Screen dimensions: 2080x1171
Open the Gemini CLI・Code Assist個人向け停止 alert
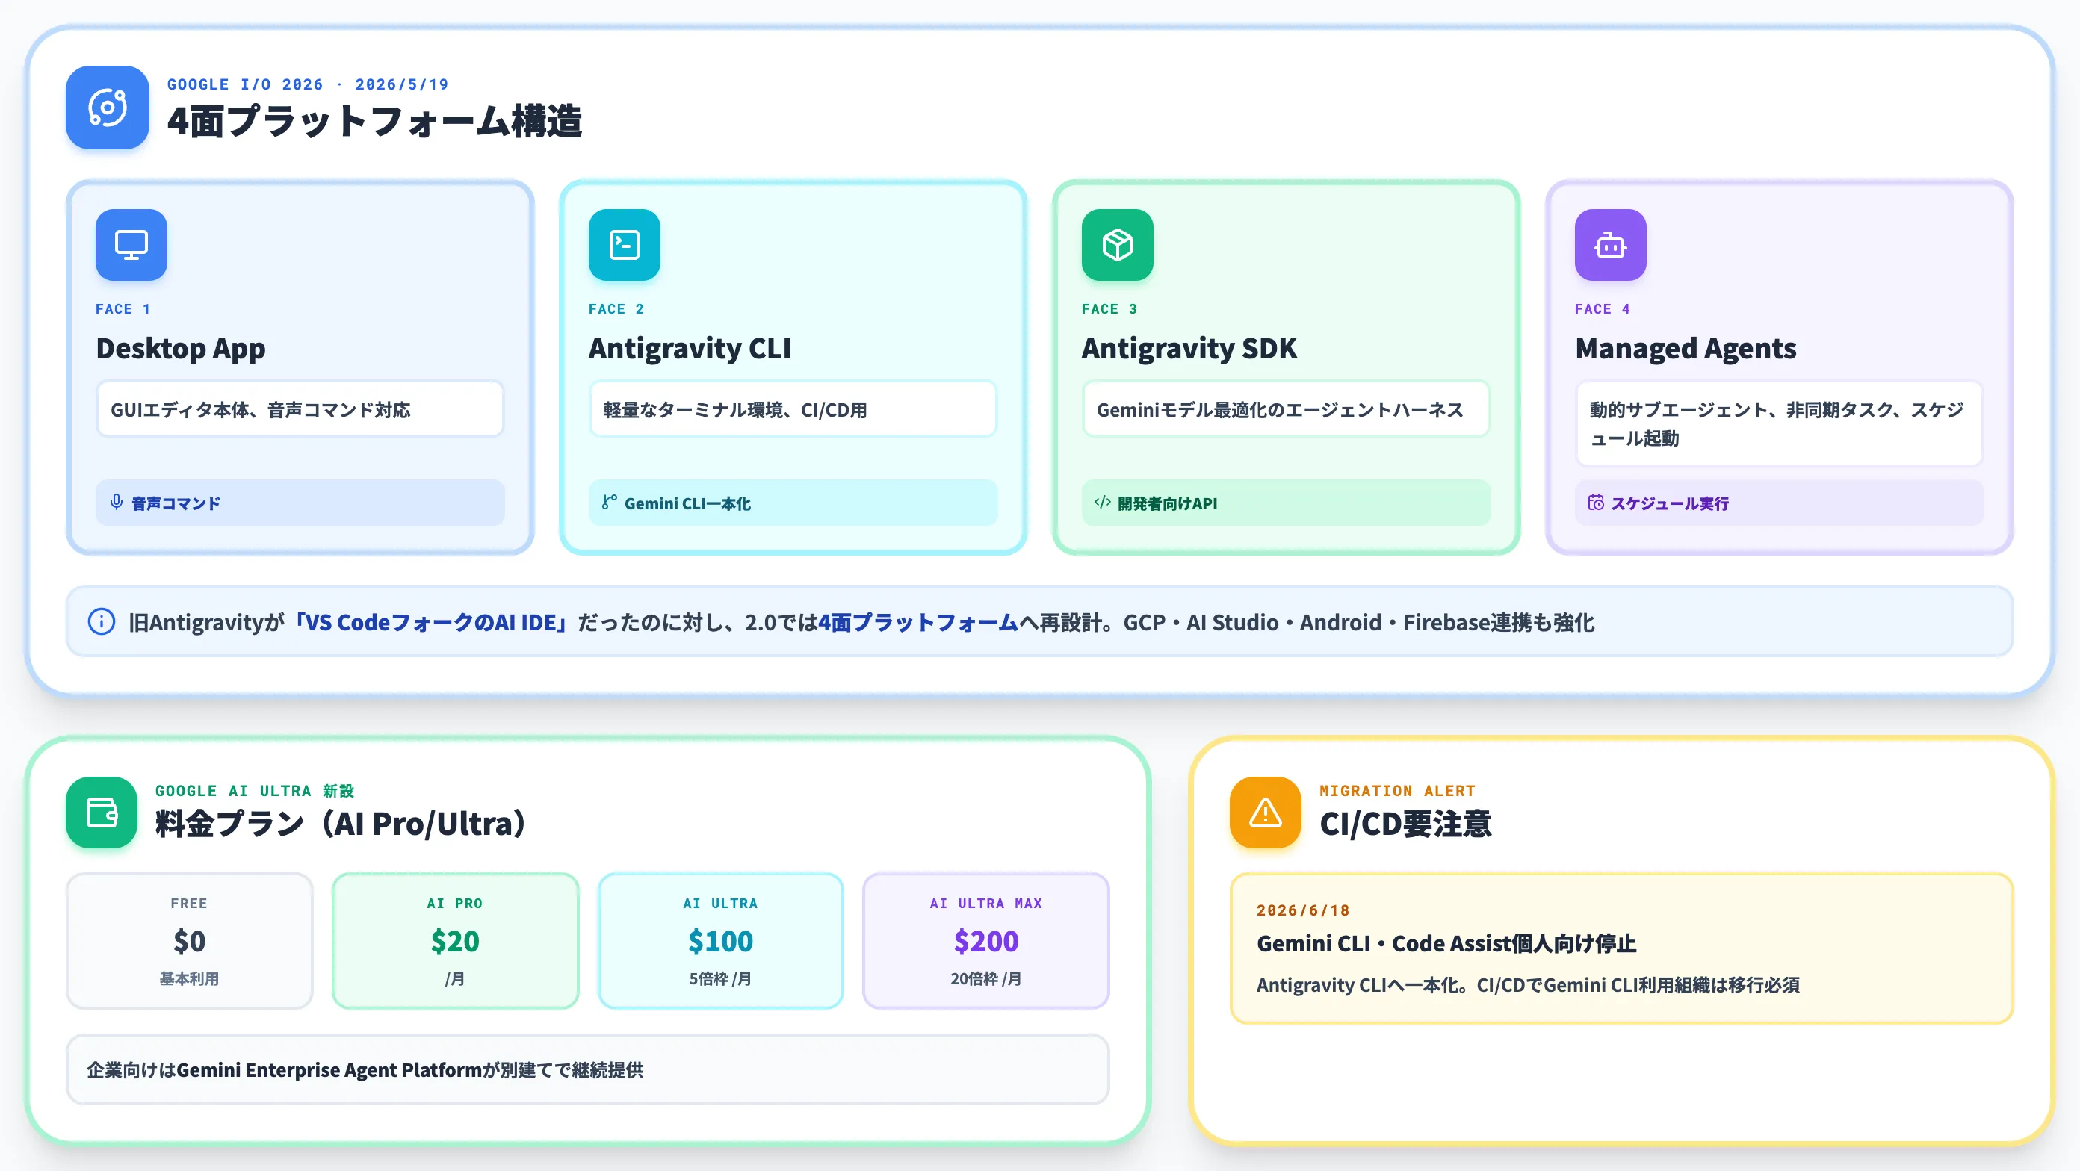click(1621, 948)
